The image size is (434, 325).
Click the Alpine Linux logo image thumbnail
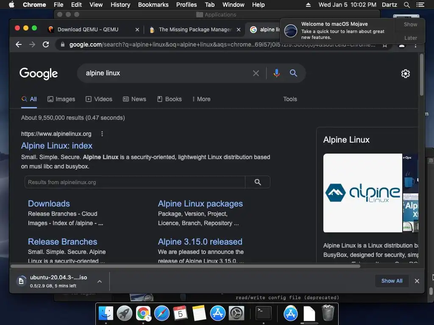(x=363, y=193)
